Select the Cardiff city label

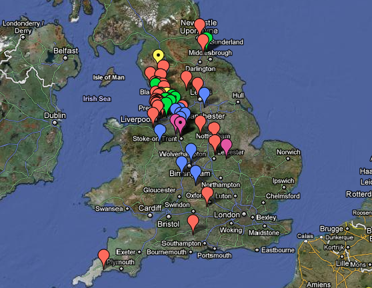tap(150, 208)
